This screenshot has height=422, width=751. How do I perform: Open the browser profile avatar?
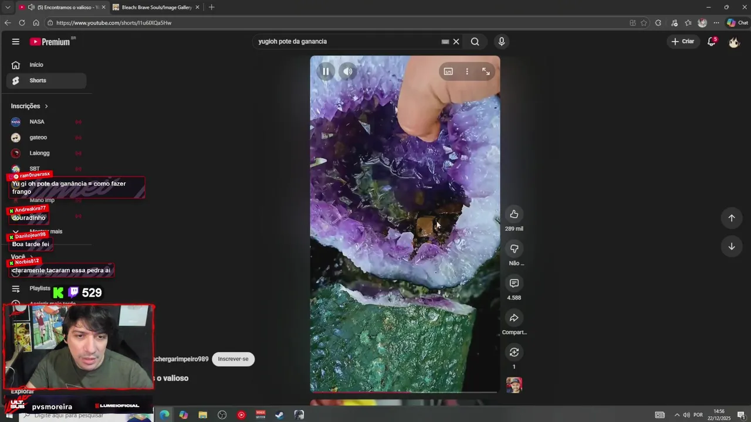click(702, 23)
